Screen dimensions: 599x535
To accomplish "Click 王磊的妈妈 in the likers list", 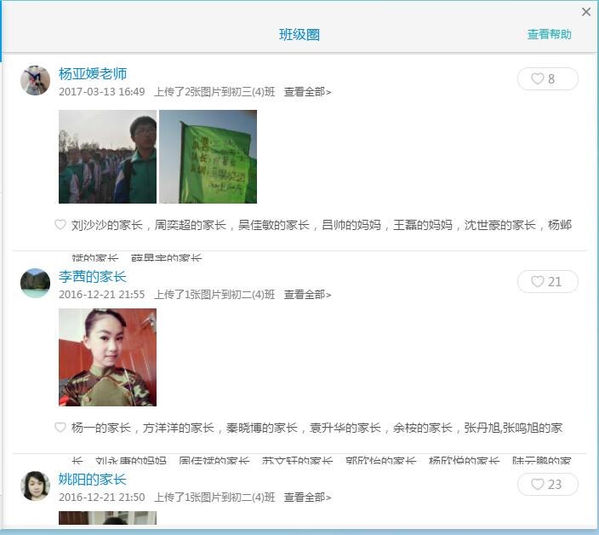I will [423, 225].
